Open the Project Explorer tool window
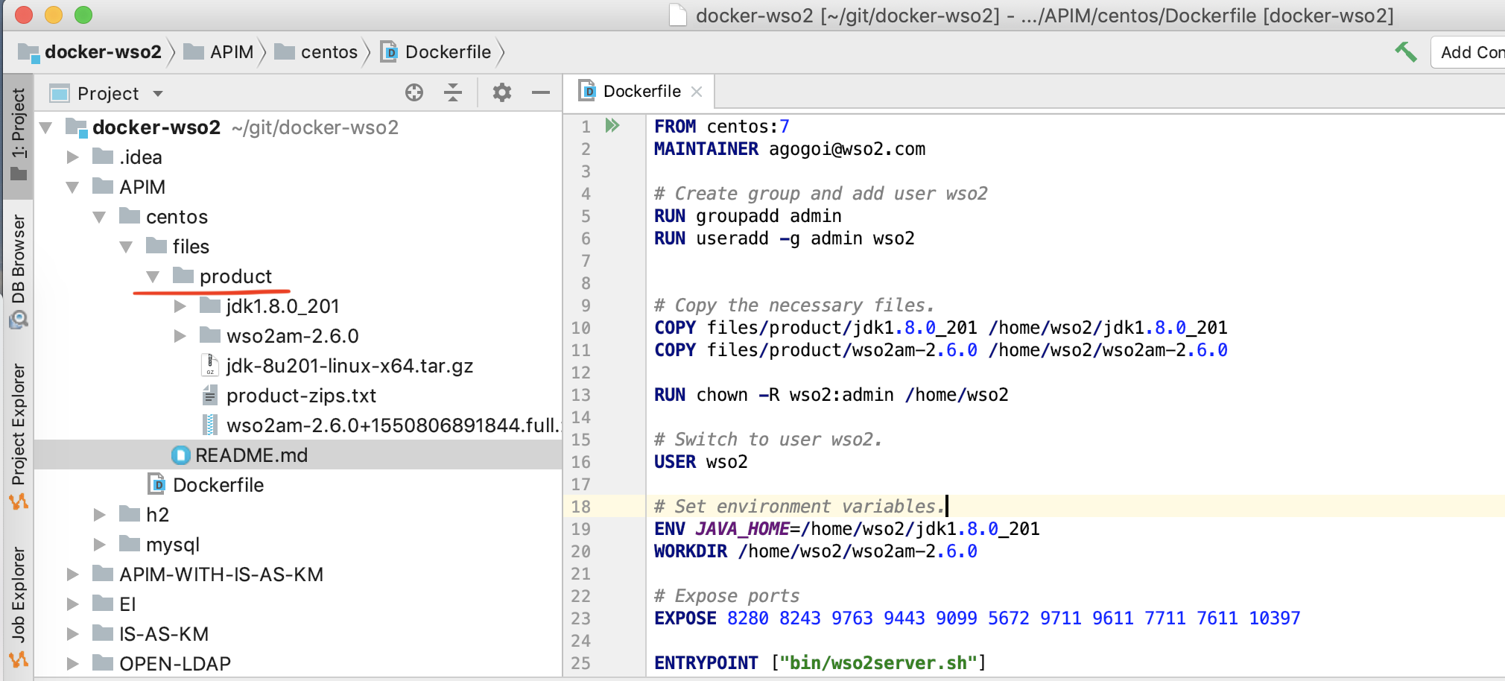Screen dimensions: 1505x681 pyautogui.click(x=19, y=436)
